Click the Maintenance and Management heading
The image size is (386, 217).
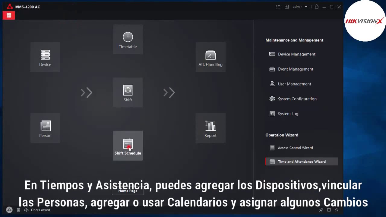[x=294, y=40]
